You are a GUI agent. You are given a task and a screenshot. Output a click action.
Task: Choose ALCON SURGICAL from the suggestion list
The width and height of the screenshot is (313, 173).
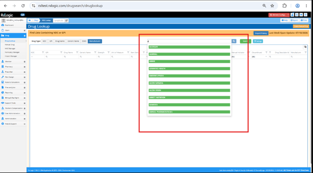point(189,83)
